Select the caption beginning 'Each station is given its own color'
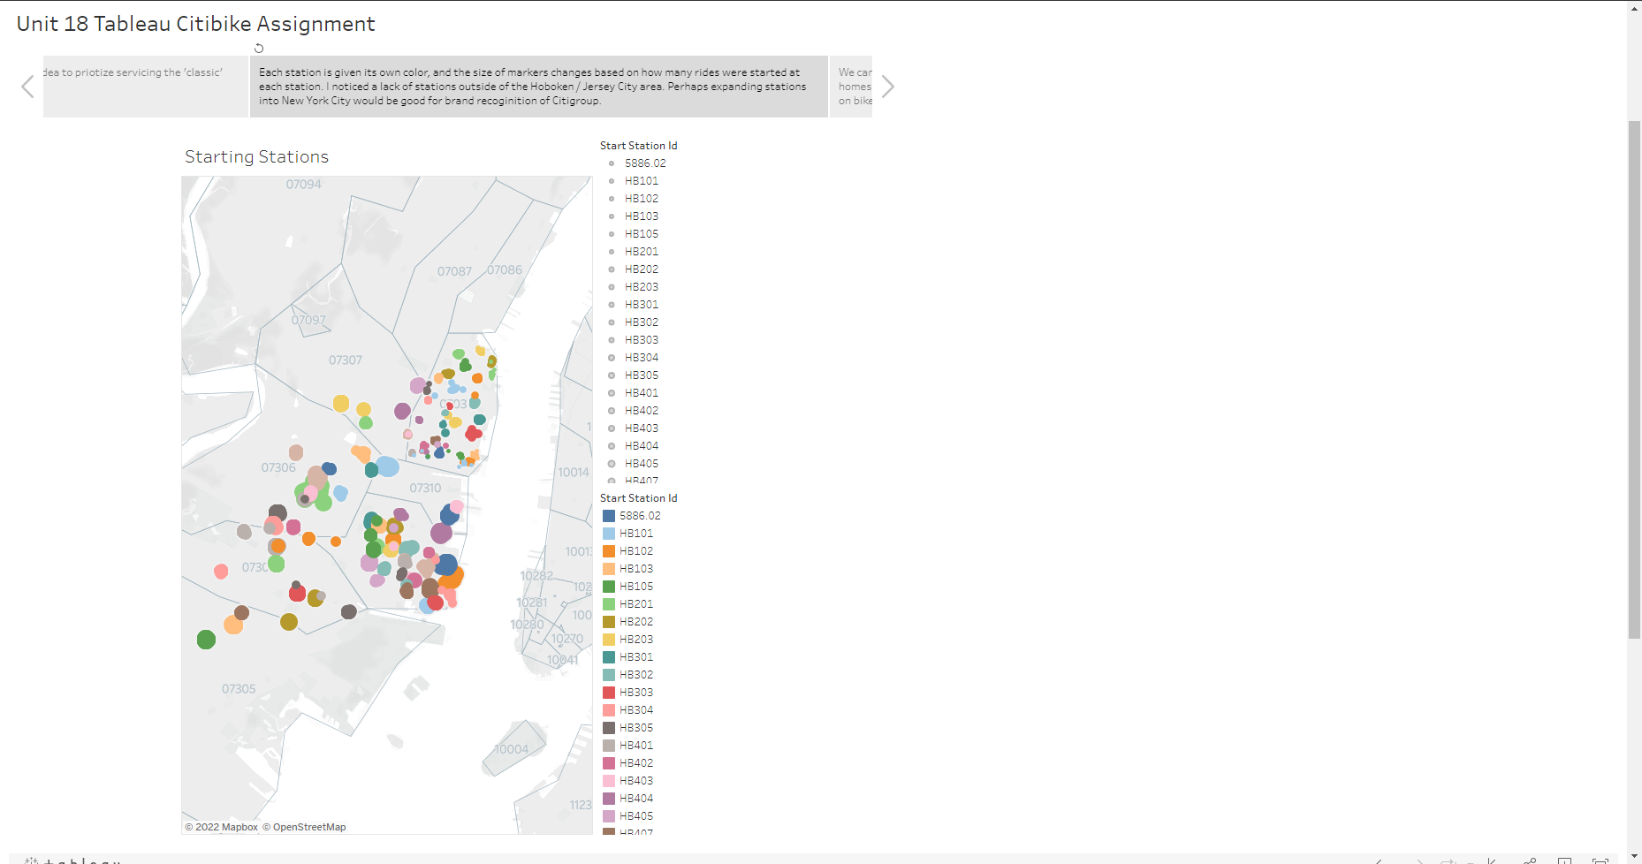The image size is (1642, 864). pos(539,87)
